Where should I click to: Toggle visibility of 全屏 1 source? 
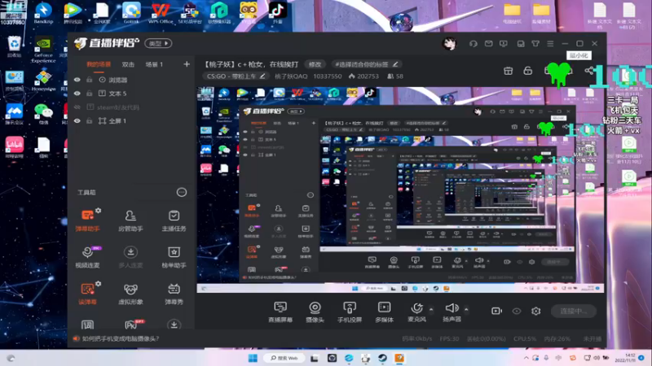tap(77, 120)
